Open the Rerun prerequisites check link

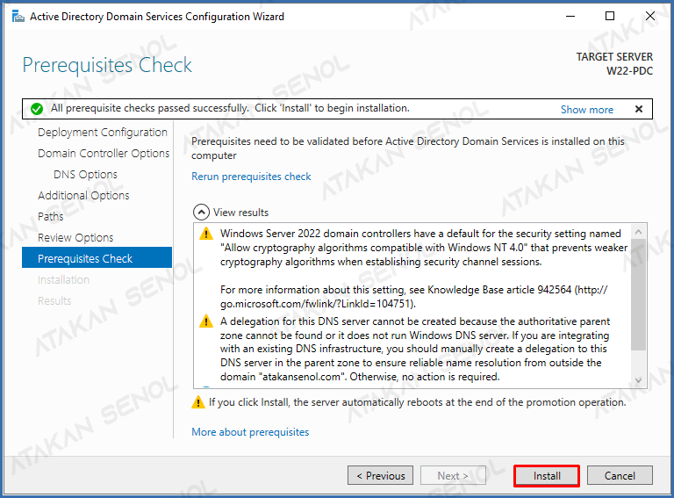point(251,177)
